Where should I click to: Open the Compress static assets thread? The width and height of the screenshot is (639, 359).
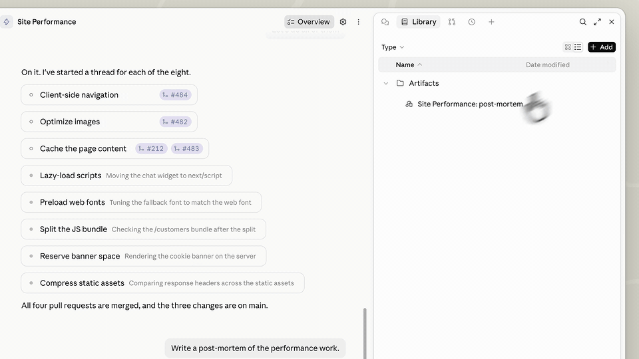pyautogui.click(x=162, y=283)
